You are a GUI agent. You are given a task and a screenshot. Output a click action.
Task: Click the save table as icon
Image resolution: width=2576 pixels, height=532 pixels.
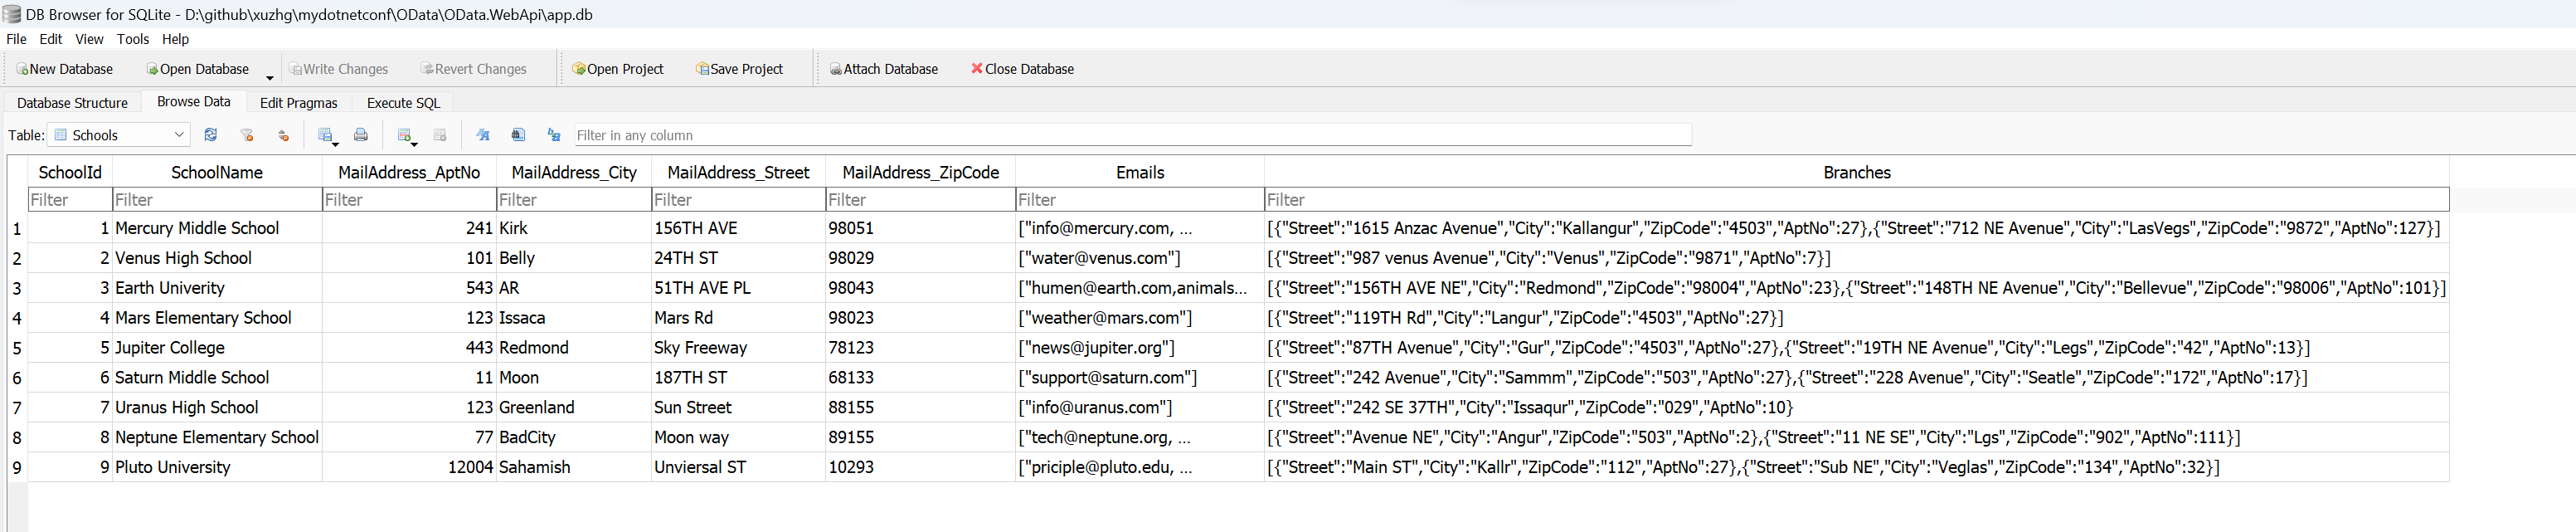[324, 135]
